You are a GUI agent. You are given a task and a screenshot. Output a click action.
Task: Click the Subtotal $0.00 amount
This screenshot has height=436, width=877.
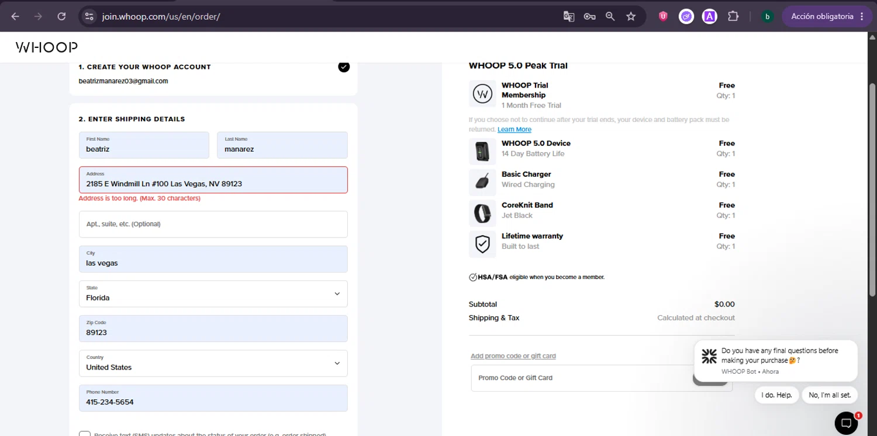coord(724,304)
